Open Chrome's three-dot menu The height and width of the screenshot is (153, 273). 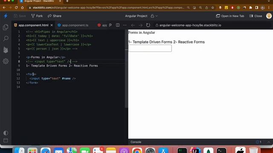[x=269, y=8]
